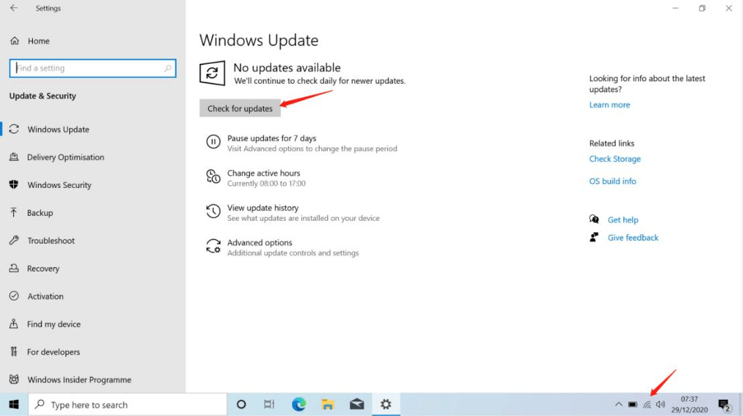This screenshot has width=743, height=416.
Task: Open Task View on the taskbar
Action: click(x=269, y=405)
